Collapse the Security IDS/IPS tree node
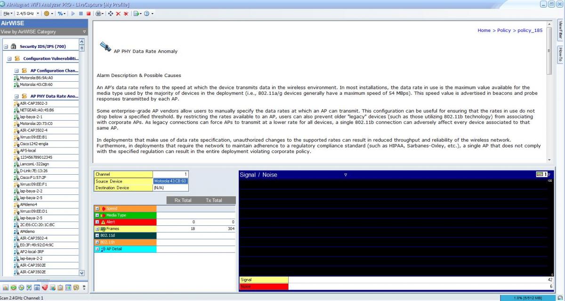Viewport: 565px width, 301px height. [x=6, y=46]
